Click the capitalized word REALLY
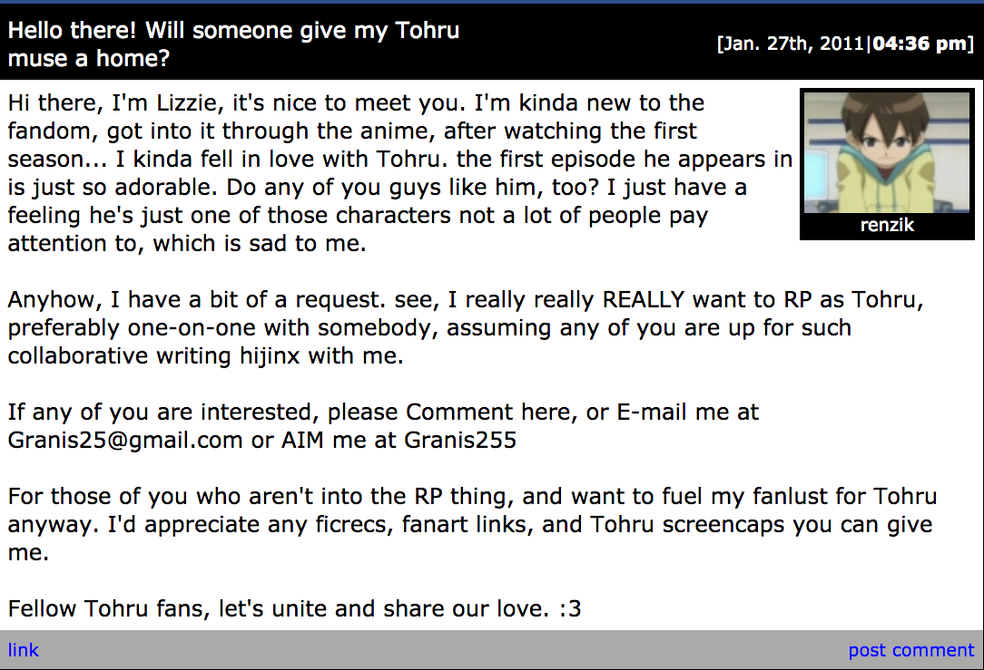984x670 pixels. coord(644,299)
